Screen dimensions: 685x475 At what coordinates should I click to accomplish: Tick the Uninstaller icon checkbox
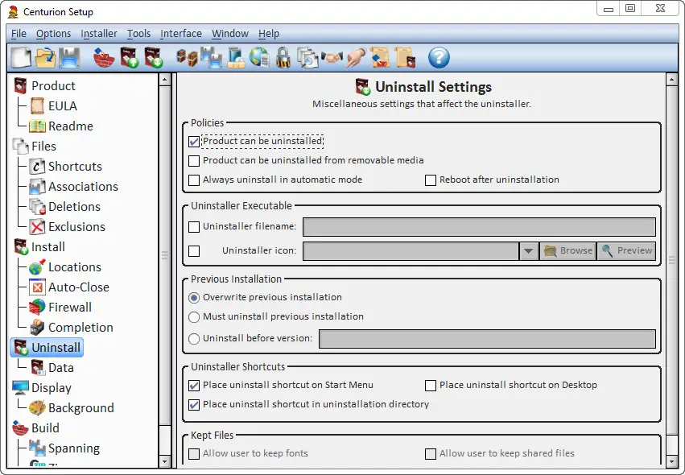click(194, 251)
